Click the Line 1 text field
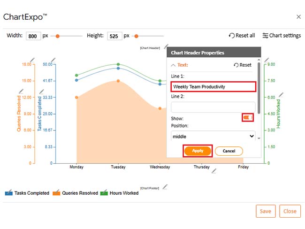The height and width of the screenshot is (229, 305). 213,86
